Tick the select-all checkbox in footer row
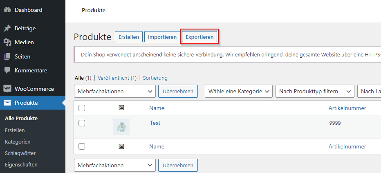This screenshot has height=173, width=381. pyautogui.click(x=82, y=146)
